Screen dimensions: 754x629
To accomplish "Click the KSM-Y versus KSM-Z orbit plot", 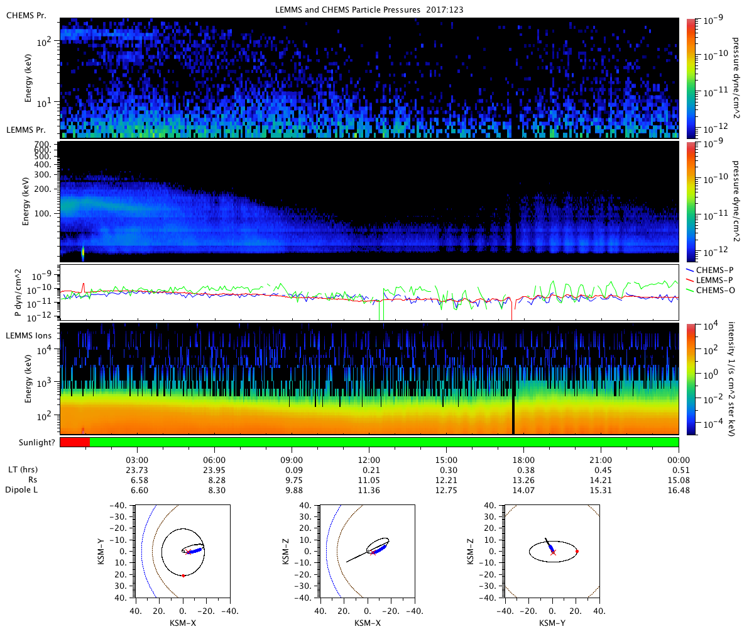I will (x=552, y=552).
